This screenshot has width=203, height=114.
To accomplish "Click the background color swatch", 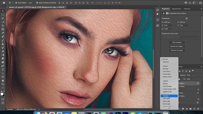I will pyautogui.click(x=4, y=96).
